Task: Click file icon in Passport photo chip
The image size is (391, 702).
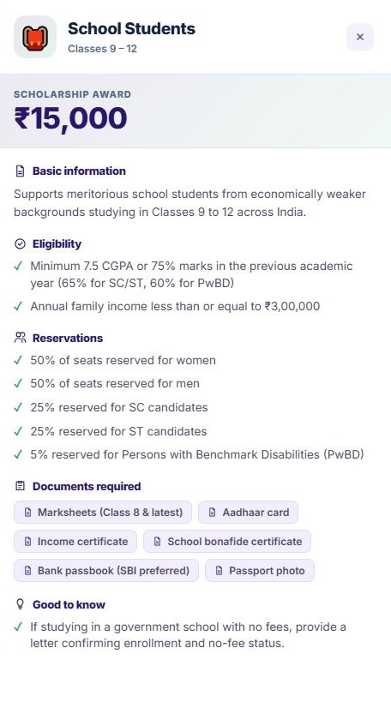Action: tap(219, 571)
